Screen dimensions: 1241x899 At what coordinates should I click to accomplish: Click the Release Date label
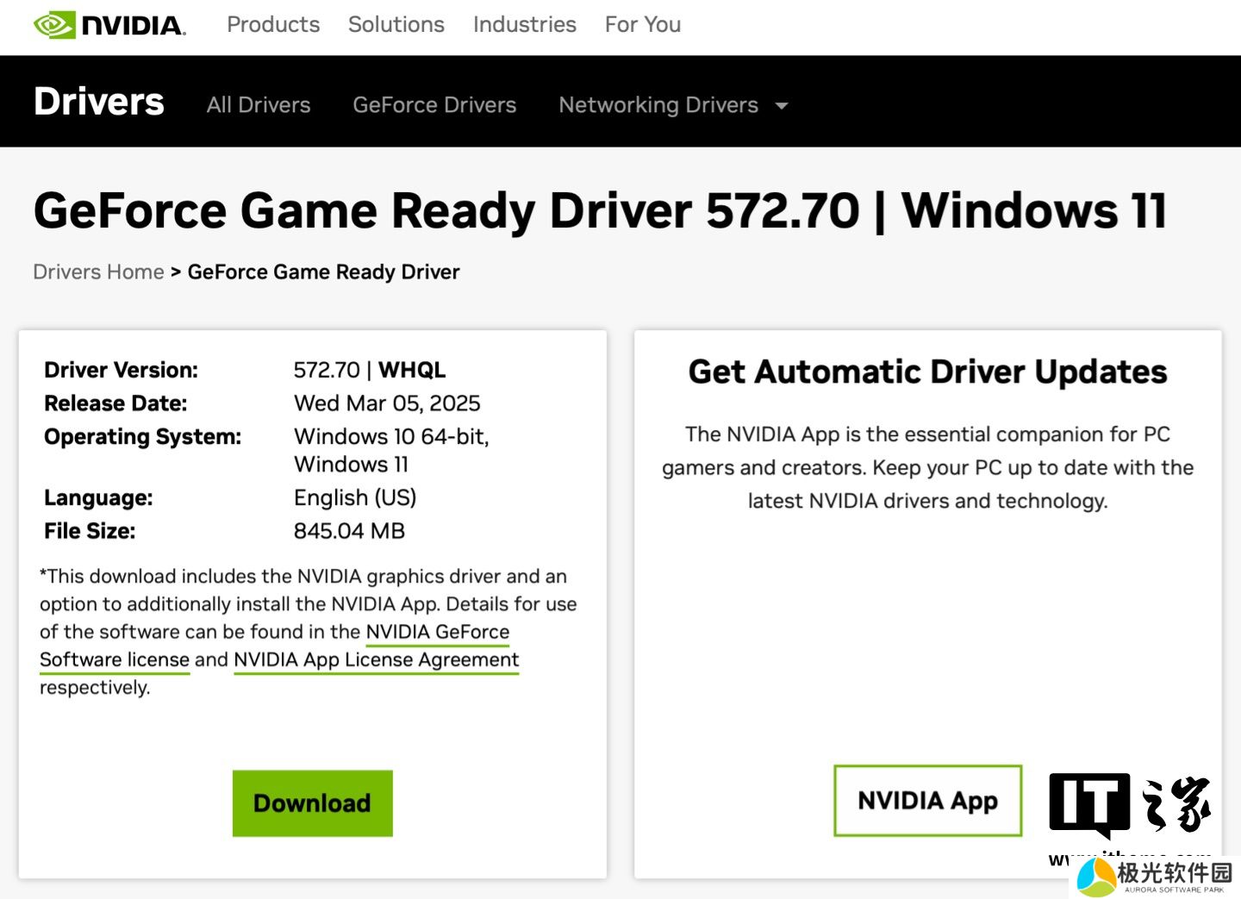(x=115, y=403)
